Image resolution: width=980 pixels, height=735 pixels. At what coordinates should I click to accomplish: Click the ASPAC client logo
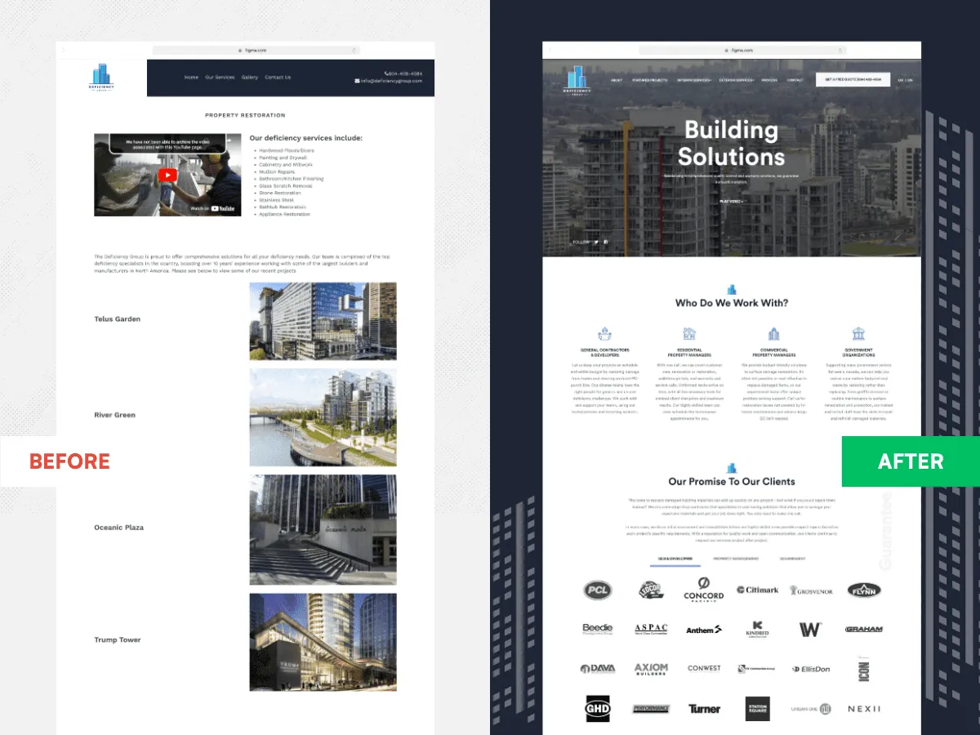pyautogui.click(x=651, y=629)
